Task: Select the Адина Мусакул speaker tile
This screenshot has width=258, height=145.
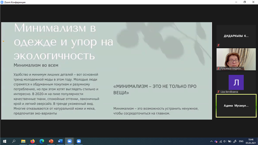Action: click(x=236, y=106)
